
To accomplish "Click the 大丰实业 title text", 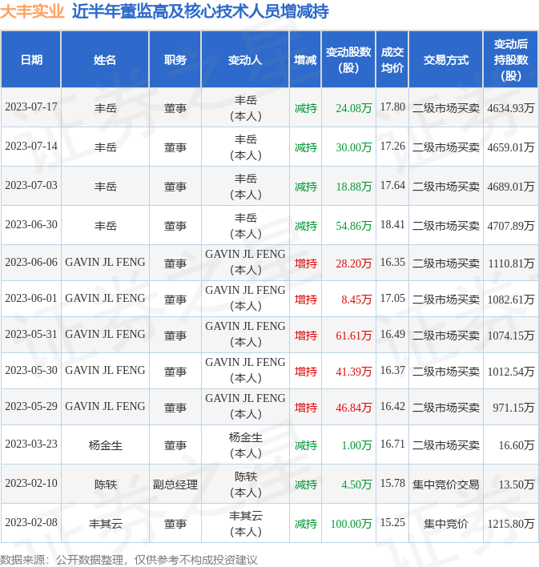I will (x=32, y=11).
